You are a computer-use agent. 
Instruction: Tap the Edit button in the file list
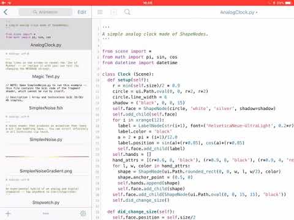point(82,12)
